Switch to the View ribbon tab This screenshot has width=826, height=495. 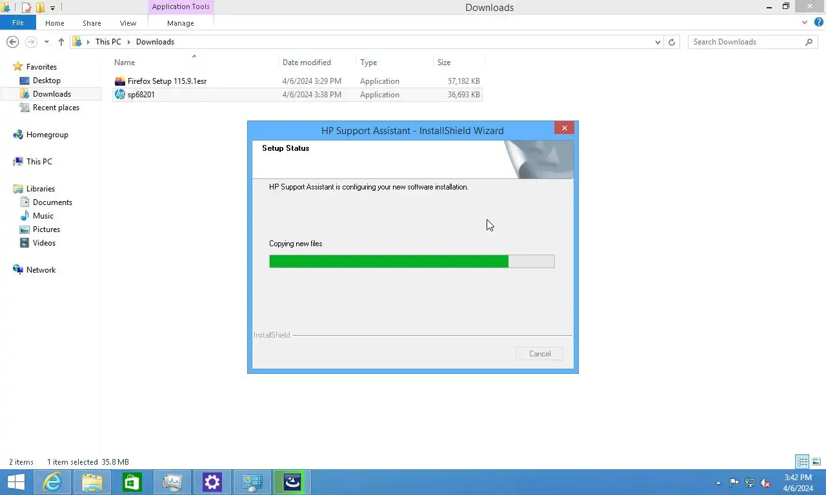coord(128,23)
